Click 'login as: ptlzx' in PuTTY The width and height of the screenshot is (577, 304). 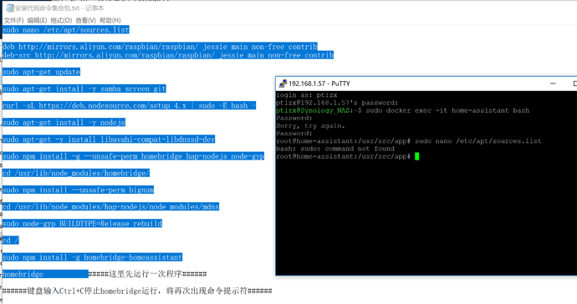(x=307, y=95)
